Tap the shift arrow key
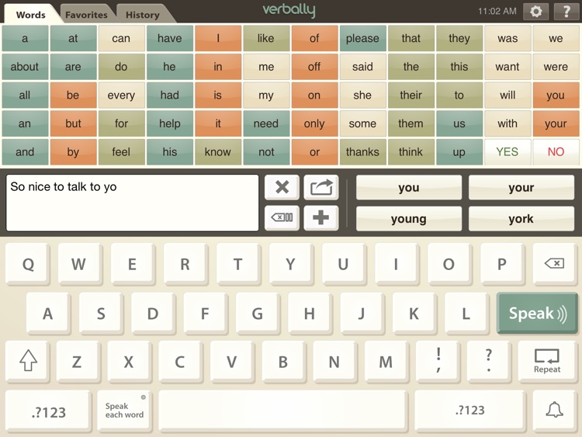Image resolution: width=582 pixels, height=437 pixels. tap(28, 361)
